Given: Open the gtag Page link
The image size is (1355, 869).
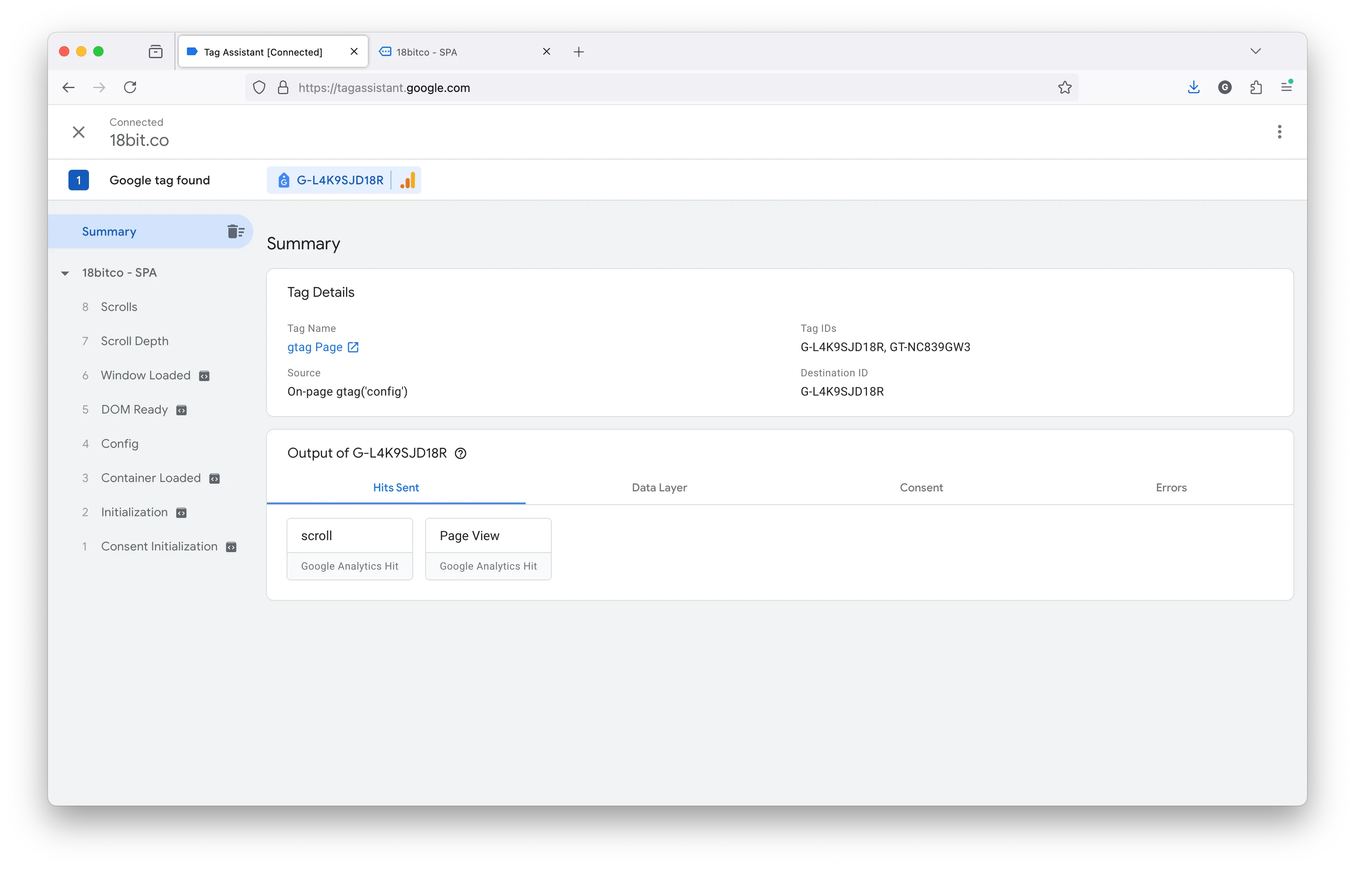Looking at the screenshot, I should 315,347.
